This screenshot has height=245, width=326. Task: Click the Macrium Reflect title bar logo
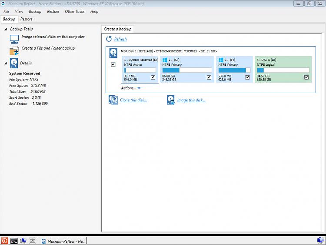3,3
